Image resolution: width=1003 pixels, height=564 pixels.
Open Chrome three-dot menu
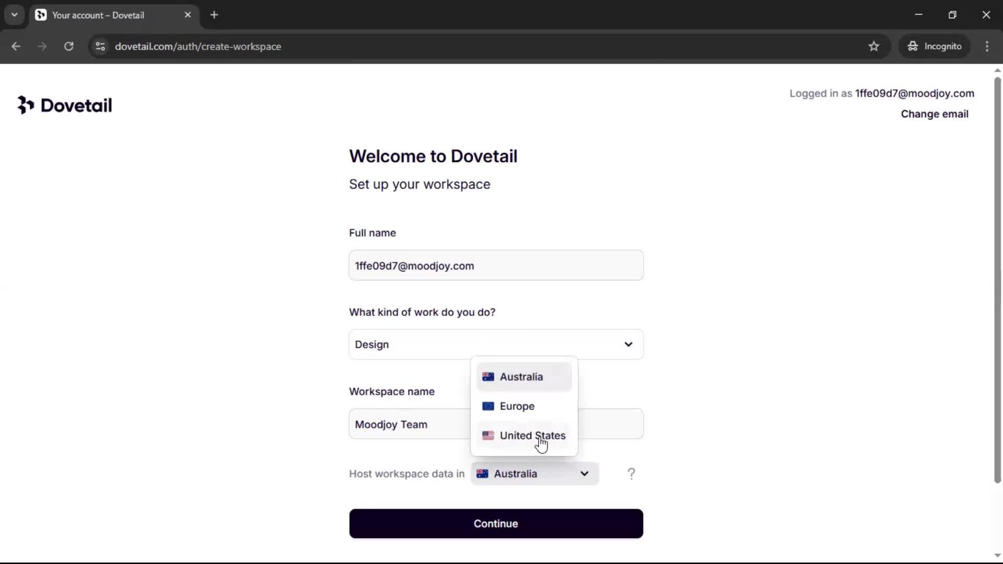(987, 46)
